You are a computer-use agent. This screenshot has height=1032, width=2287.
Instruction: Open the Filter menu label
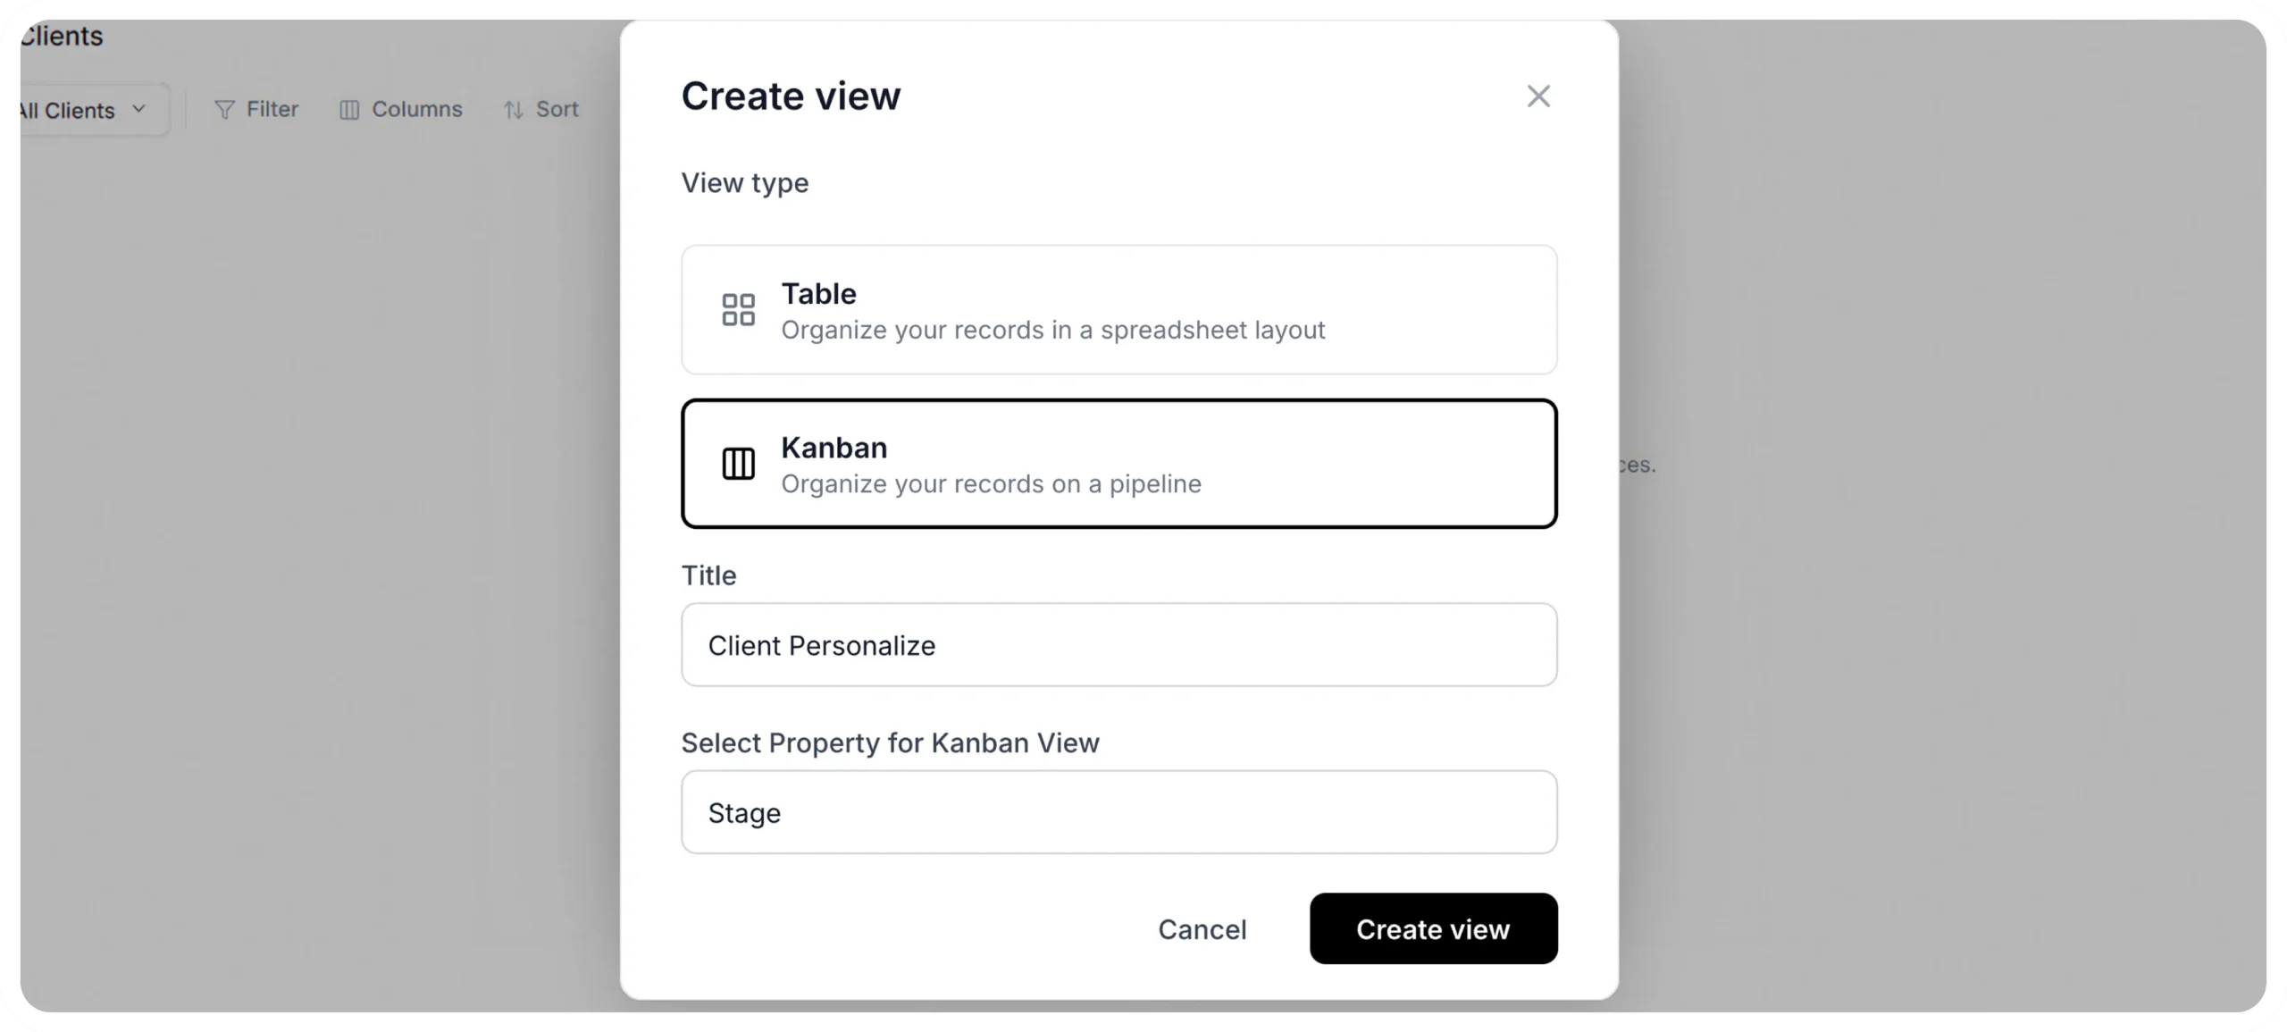(272, 109)
